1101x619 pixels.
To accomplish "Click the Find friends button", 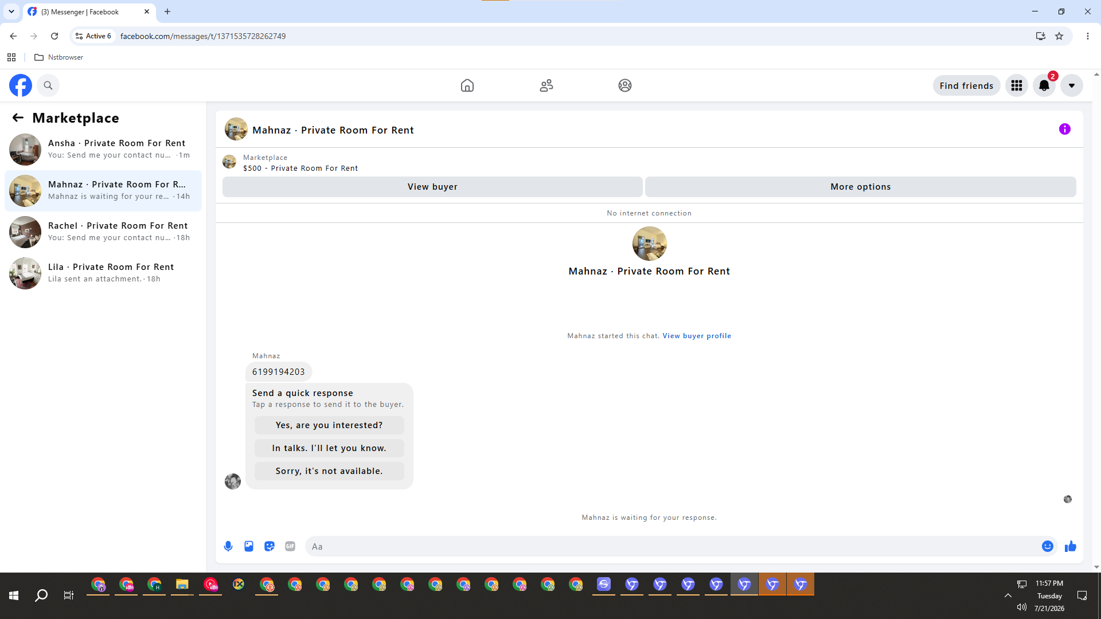I will tap(966, 85).
